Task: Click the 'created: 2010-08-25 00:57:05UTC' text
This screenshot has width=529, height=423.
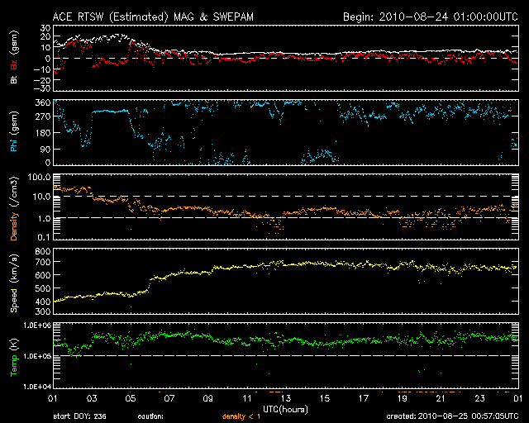Action: coord(452,416)
